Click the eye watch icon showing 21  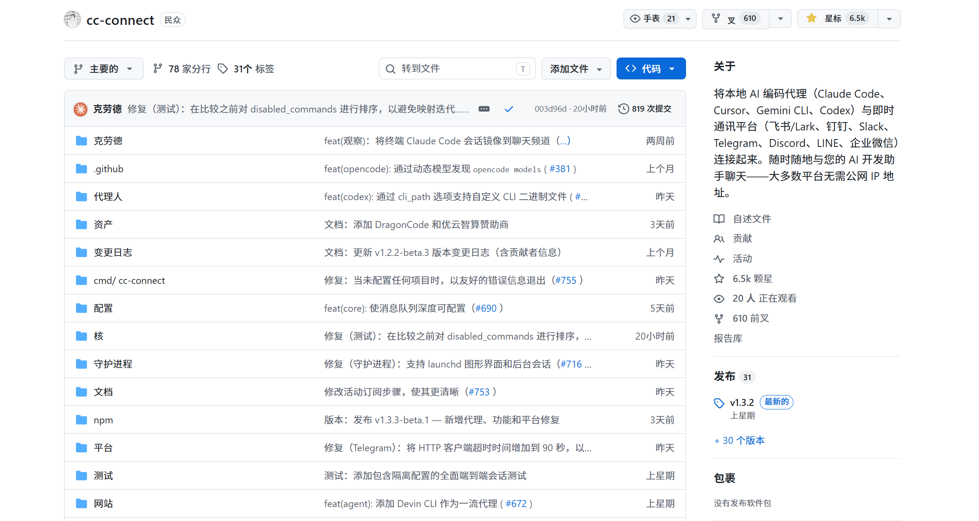tap(635, 18)
